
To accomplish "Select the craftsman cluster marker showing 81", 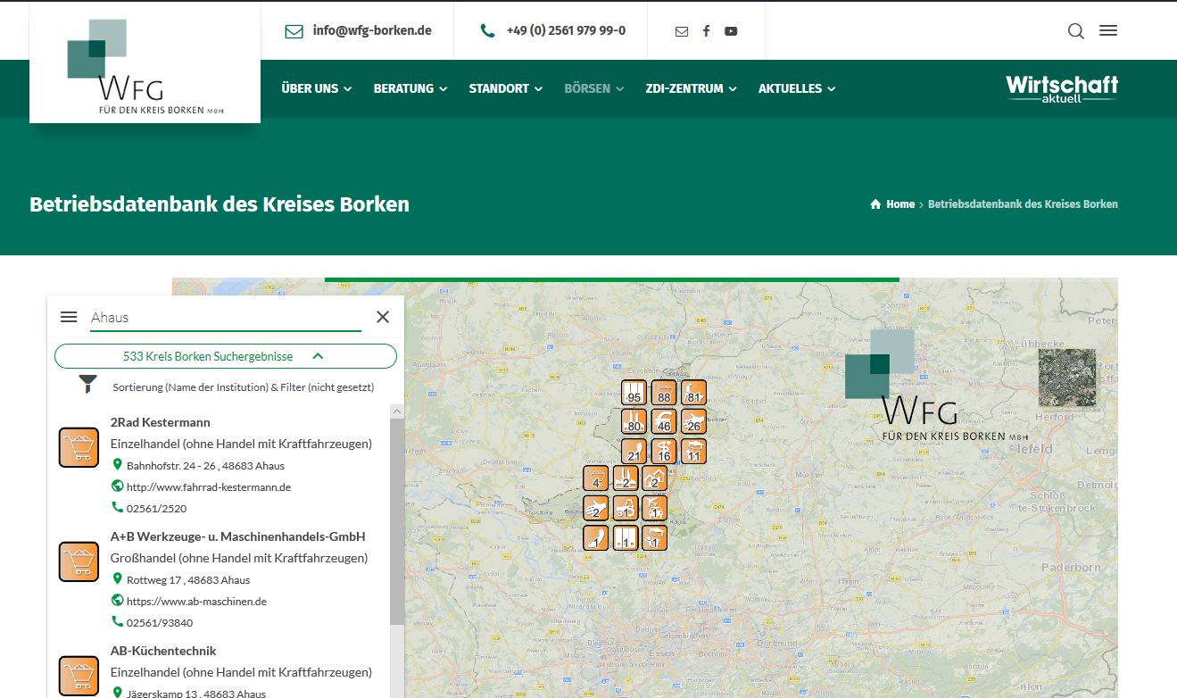I will [694, 393].
